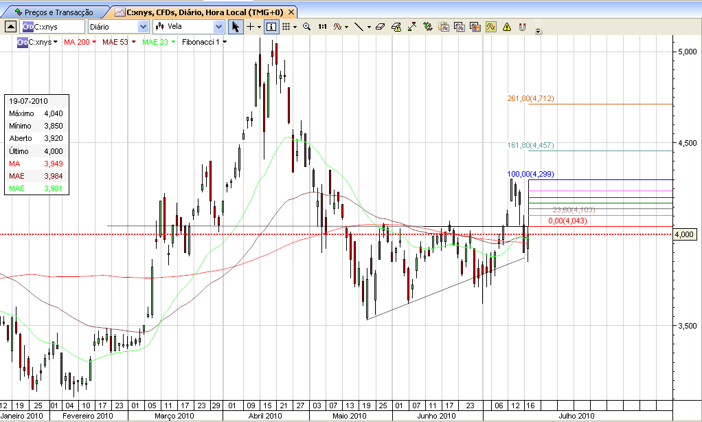Close the C:xnys chart tab
The image size is (702, 422).
point(291,12)
